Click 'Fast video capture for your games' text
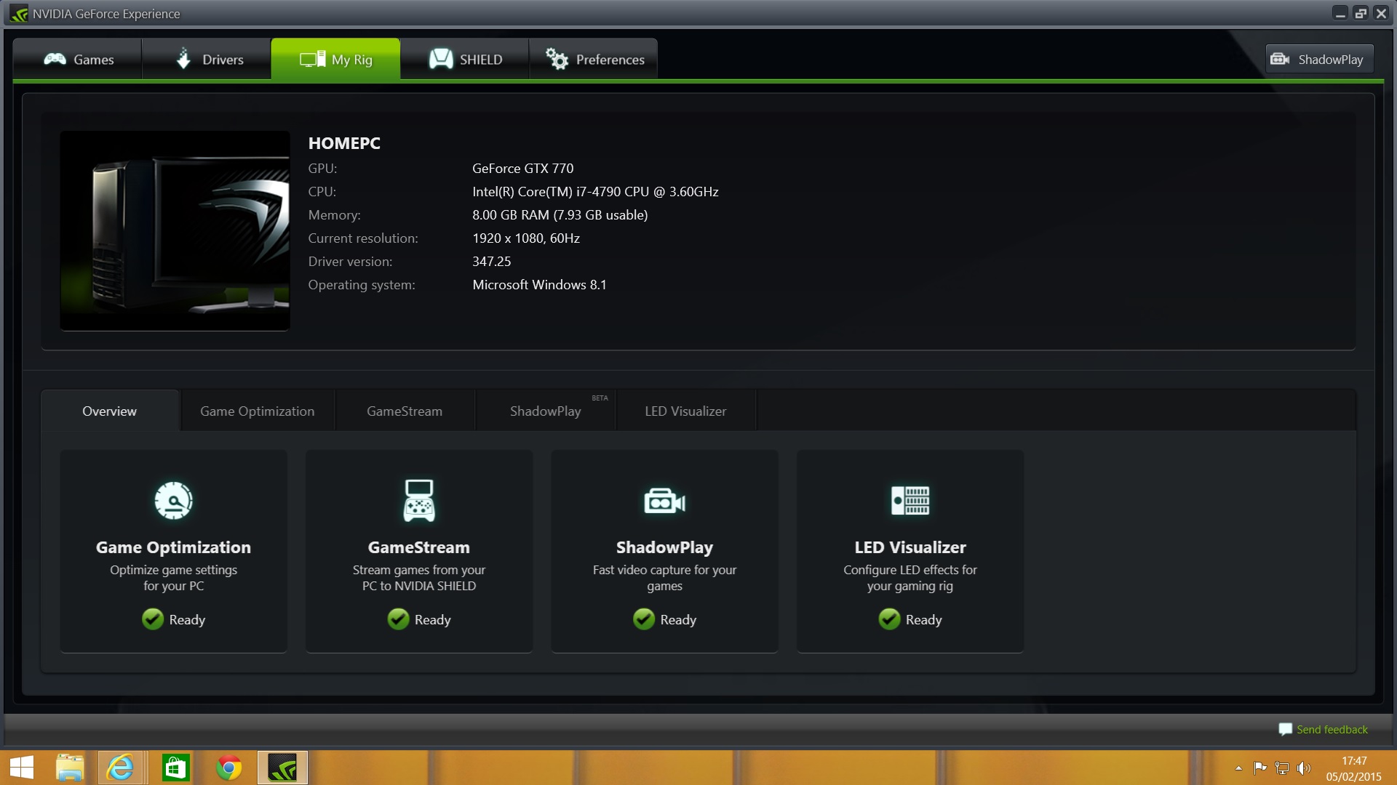 [x=664, y=578]
